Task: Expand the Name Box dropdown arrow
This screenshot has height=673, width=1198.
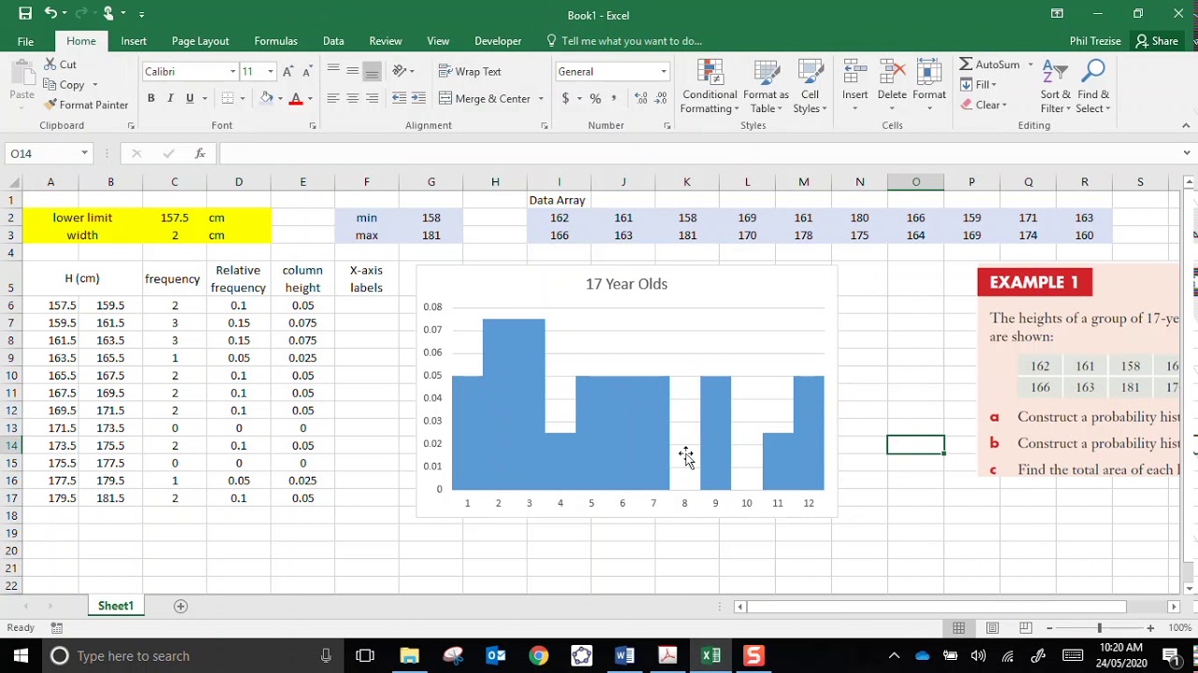Action: (x=84, y=153)
